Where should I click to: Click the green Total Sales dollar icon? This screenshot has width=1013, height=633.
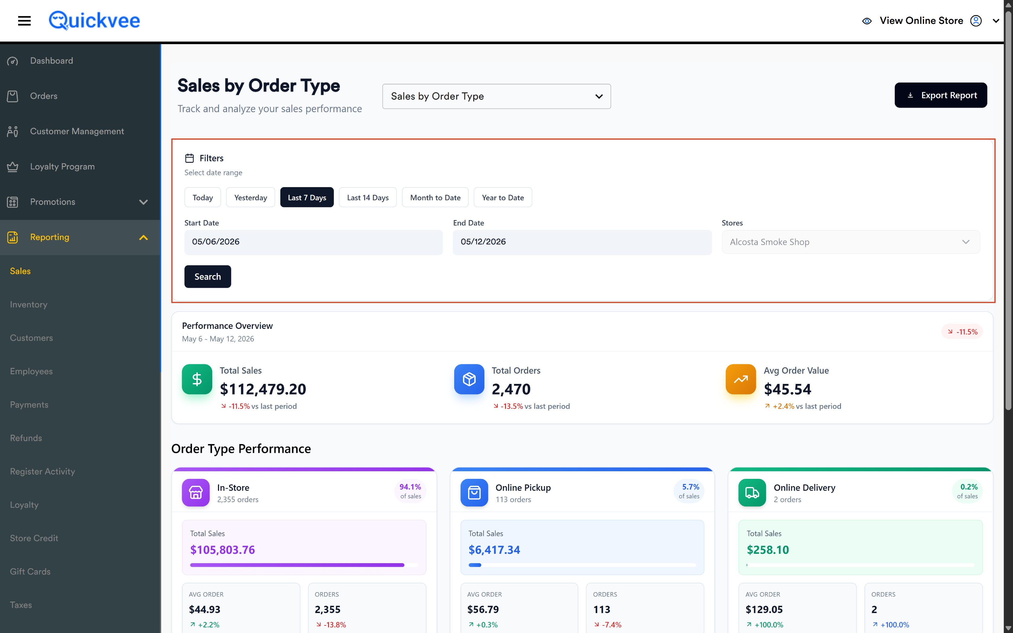pyautogui.click(x=197, y=379)
